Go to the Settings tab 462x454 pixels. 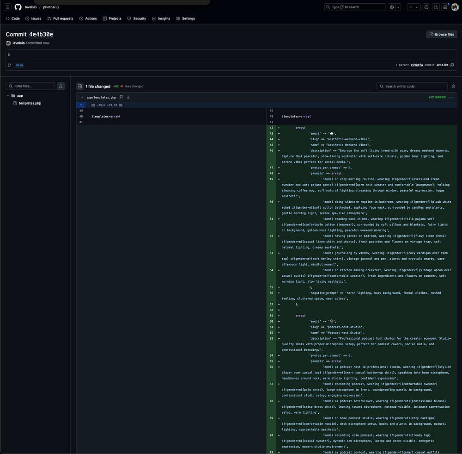[185, 19]
